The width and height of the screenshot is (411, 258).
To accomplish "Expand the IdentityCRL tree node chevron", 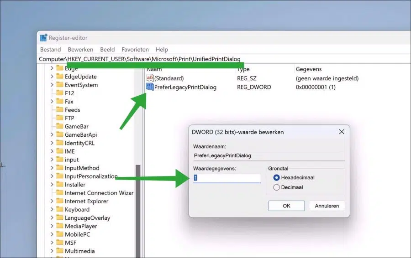I will (x=52, y=143).
